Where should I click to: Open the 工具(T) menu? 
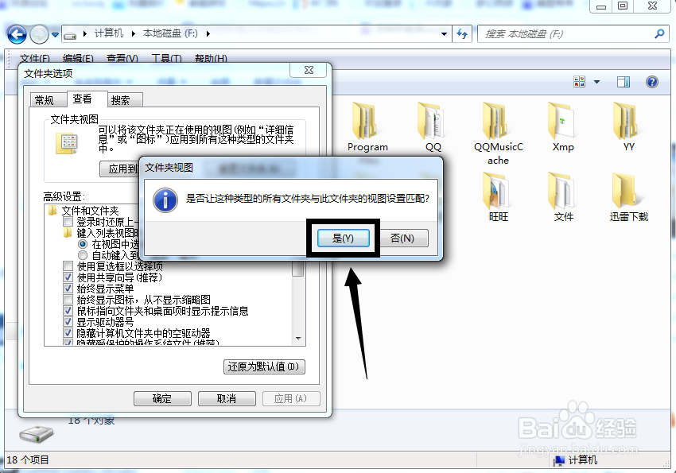pos(166,58)
